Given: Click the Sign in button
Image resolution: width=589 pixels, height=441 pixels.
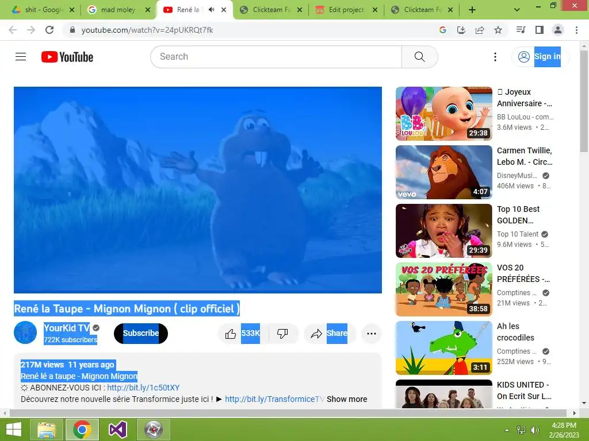Looking at the screenshot, I should tap(540, 57).
